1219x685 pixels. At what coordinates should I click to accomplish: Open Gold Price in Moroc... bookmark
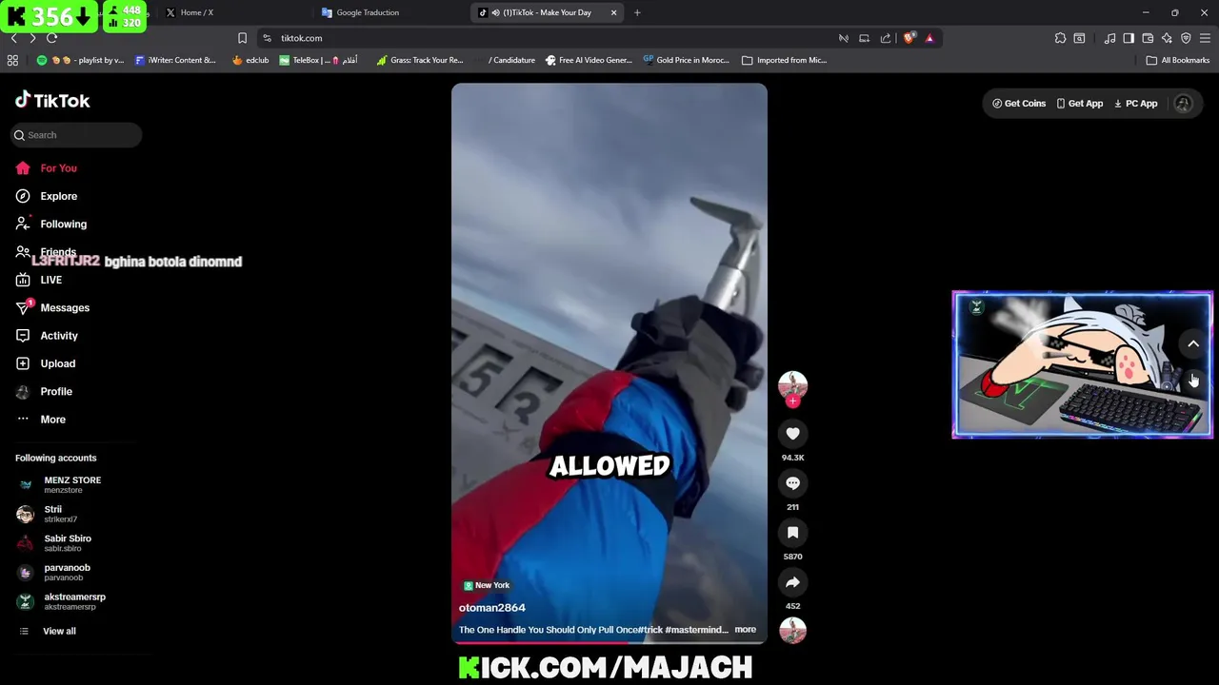pyautogui.click(x=686, y=60)
